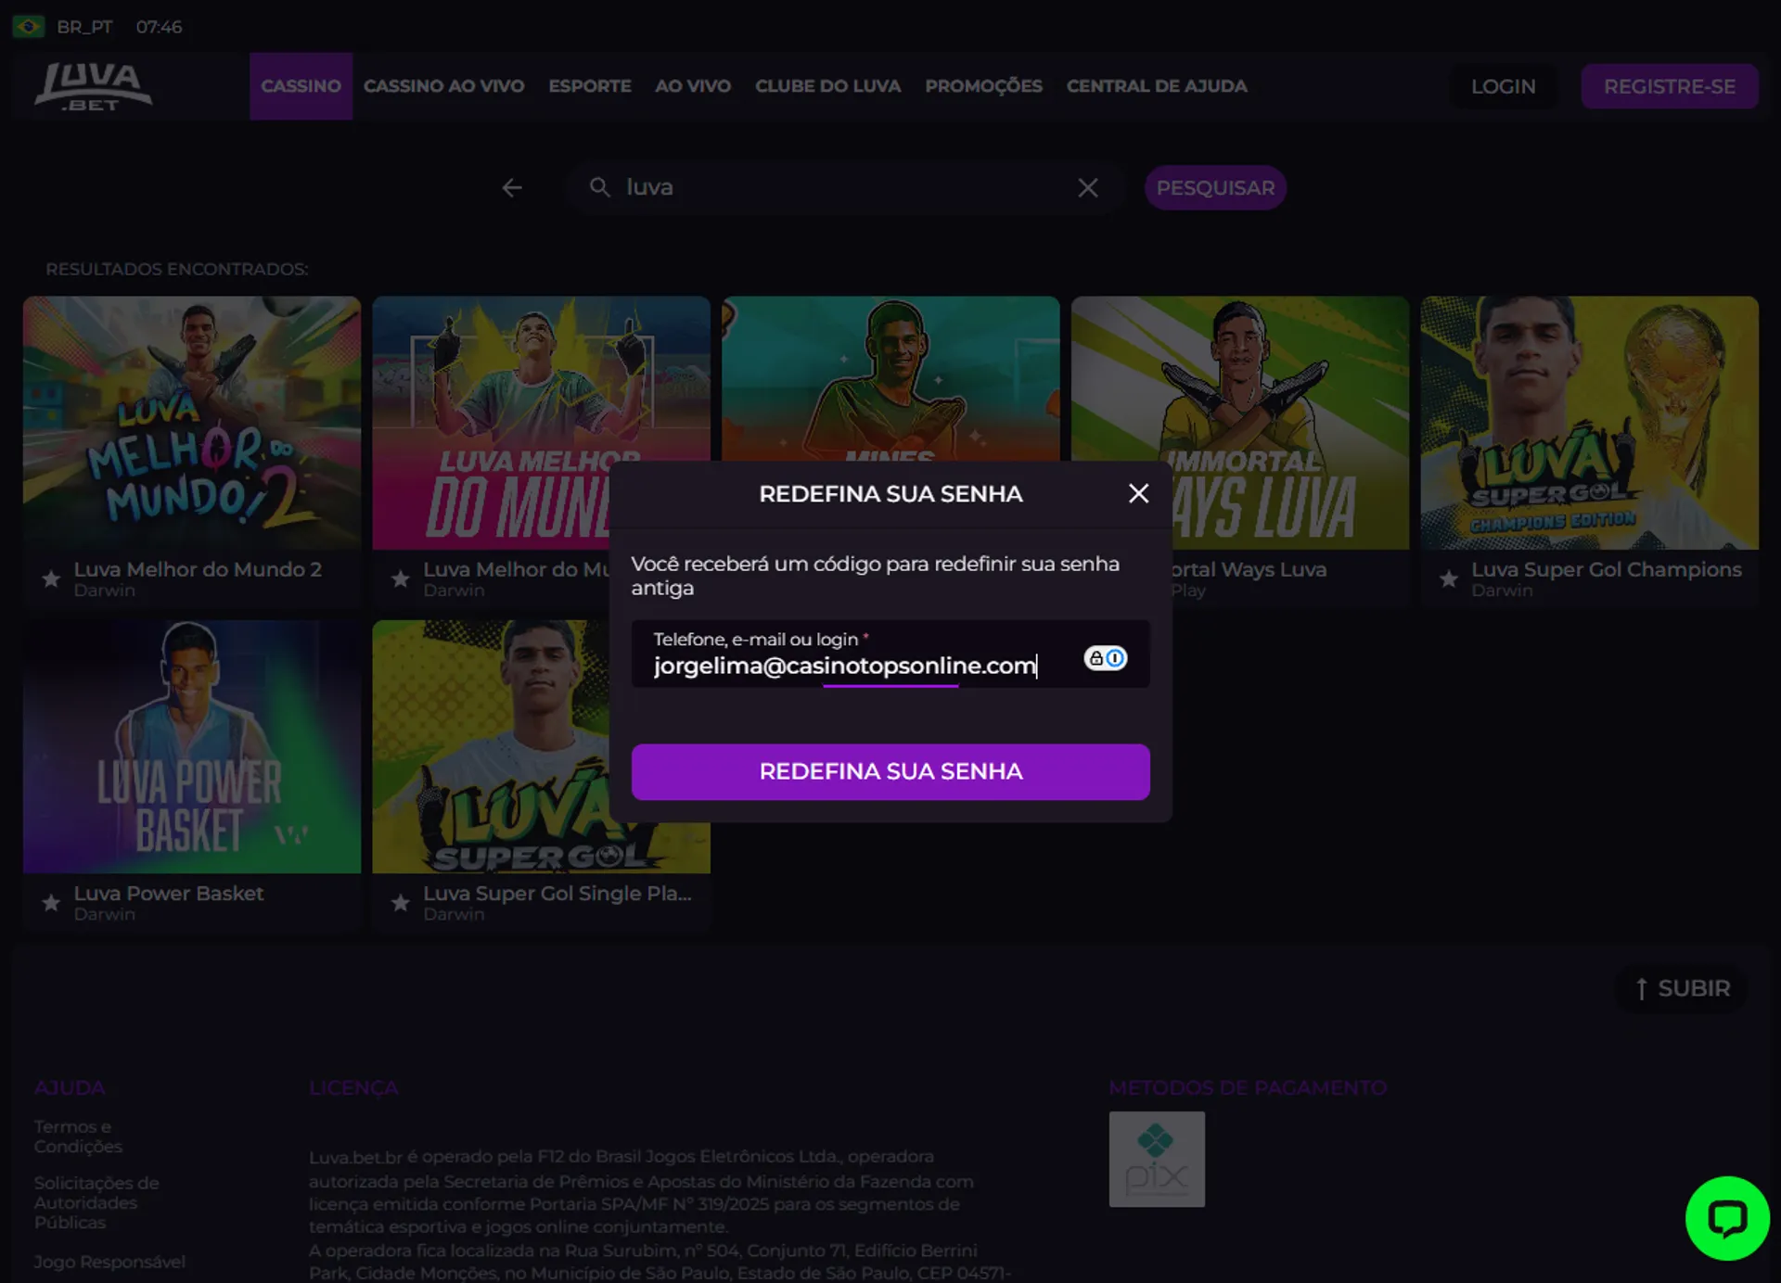Switch to the CASSINO AO VIVO tab

pyautogui.click(x=444, y=85)
